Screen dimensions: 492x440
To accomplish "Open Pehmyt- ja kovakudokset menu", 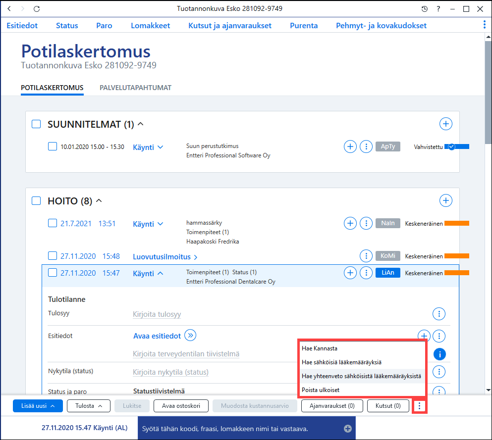I will coord(381,25).
